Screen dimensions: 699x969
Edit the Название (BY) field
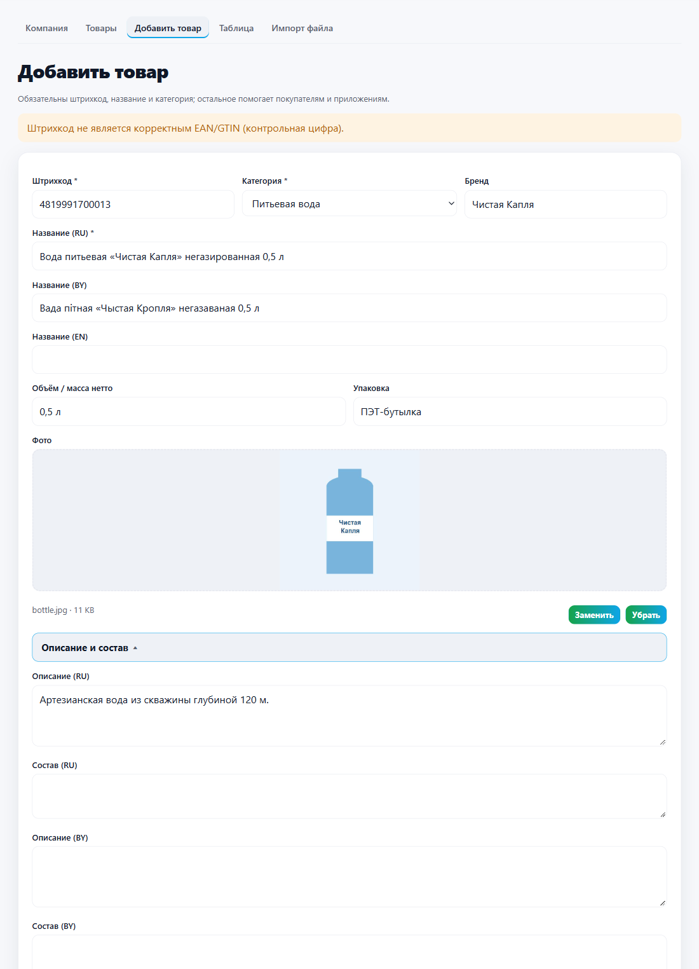349,308
